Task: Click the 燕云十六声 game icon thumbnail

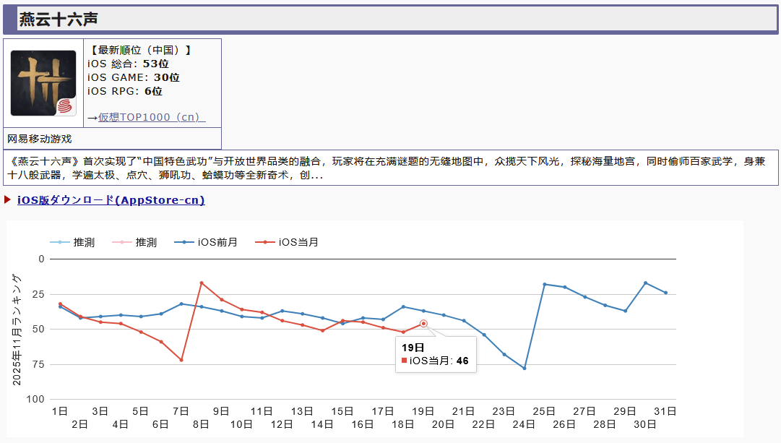Action: (43, 83)
